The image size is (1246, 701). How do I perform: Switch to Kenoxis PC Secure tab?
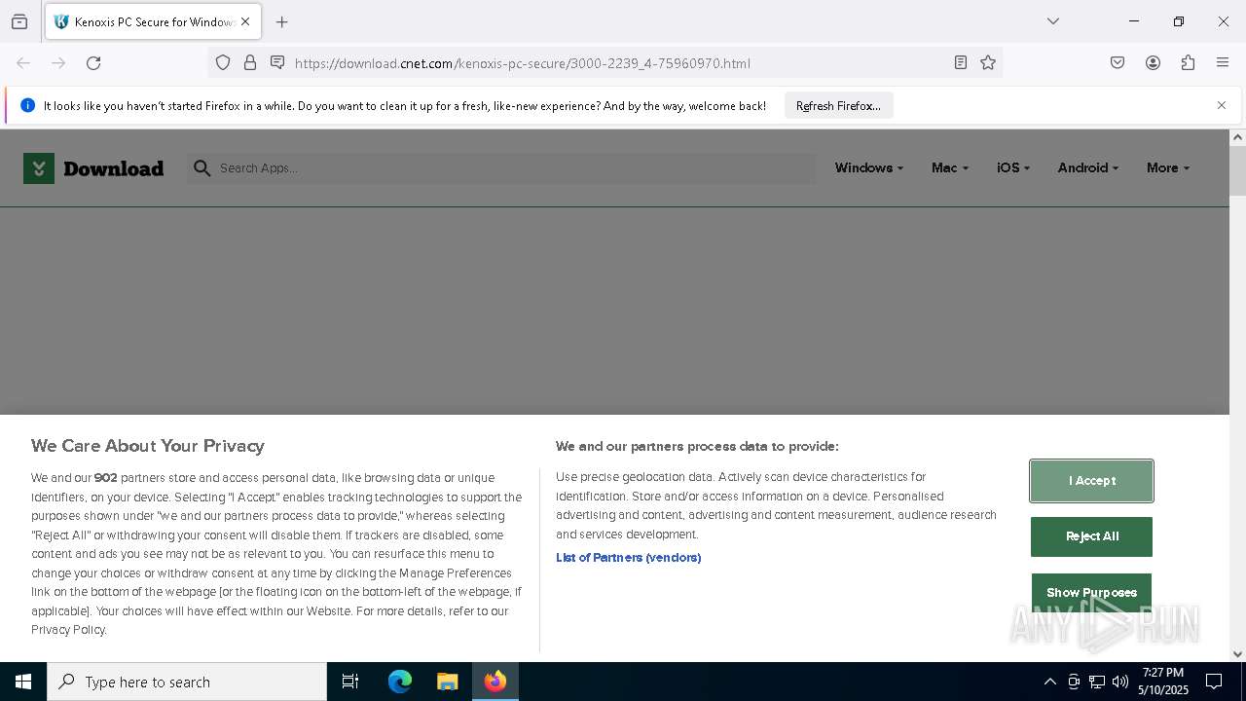(152, 21)
